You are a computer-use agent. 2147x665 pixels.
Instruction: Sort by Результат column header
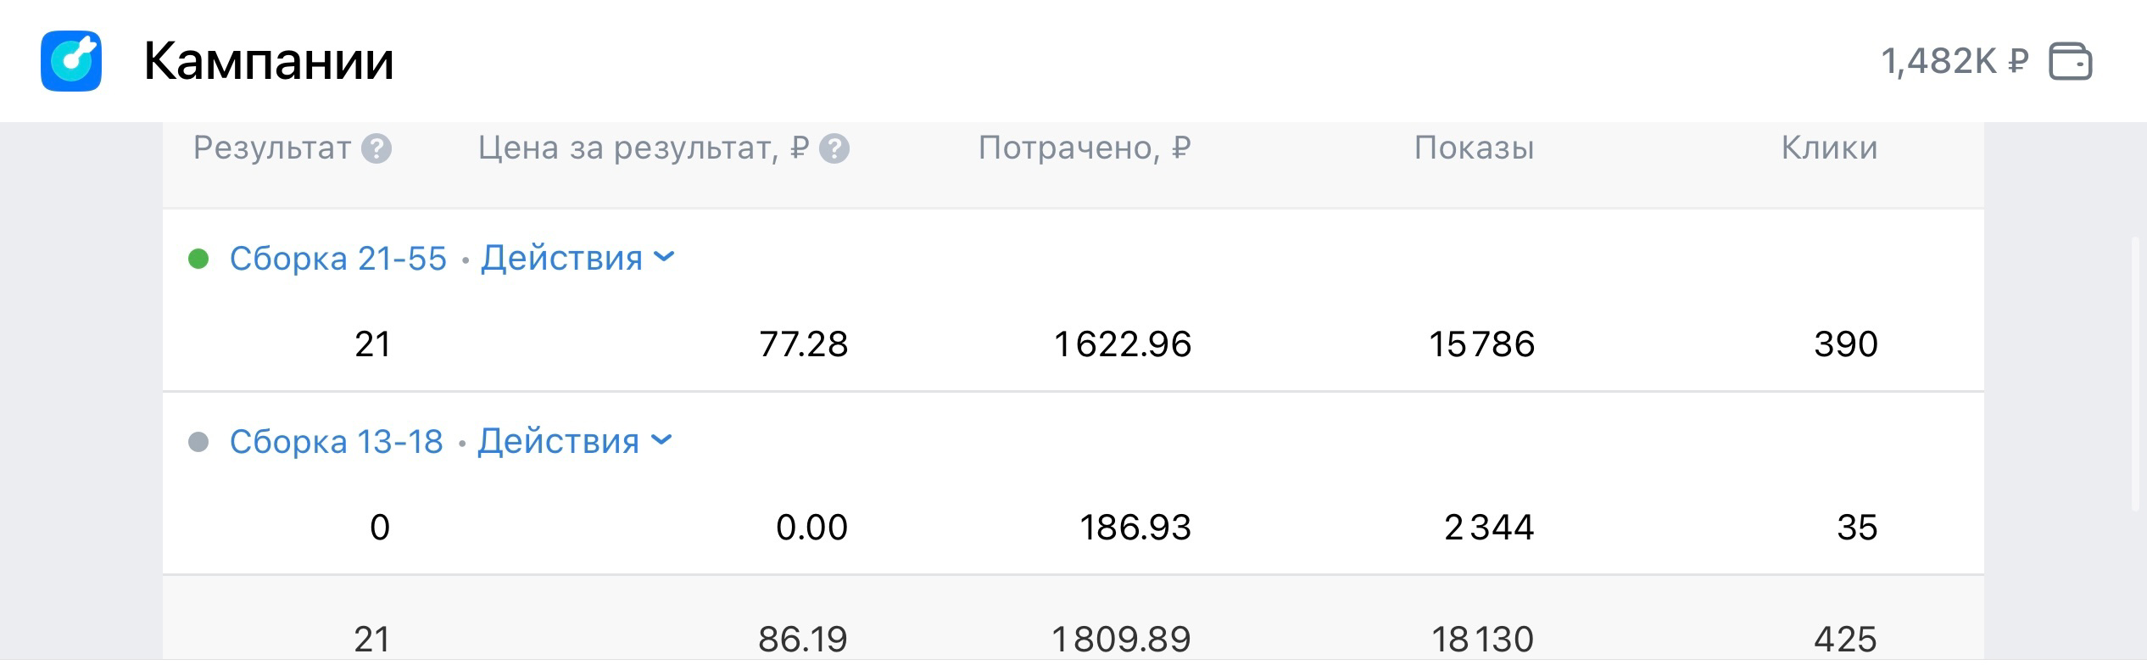click(x=271, y=148)
